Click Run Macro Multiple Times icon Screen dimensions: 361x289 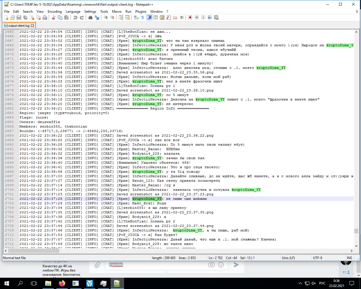point(210,17)
